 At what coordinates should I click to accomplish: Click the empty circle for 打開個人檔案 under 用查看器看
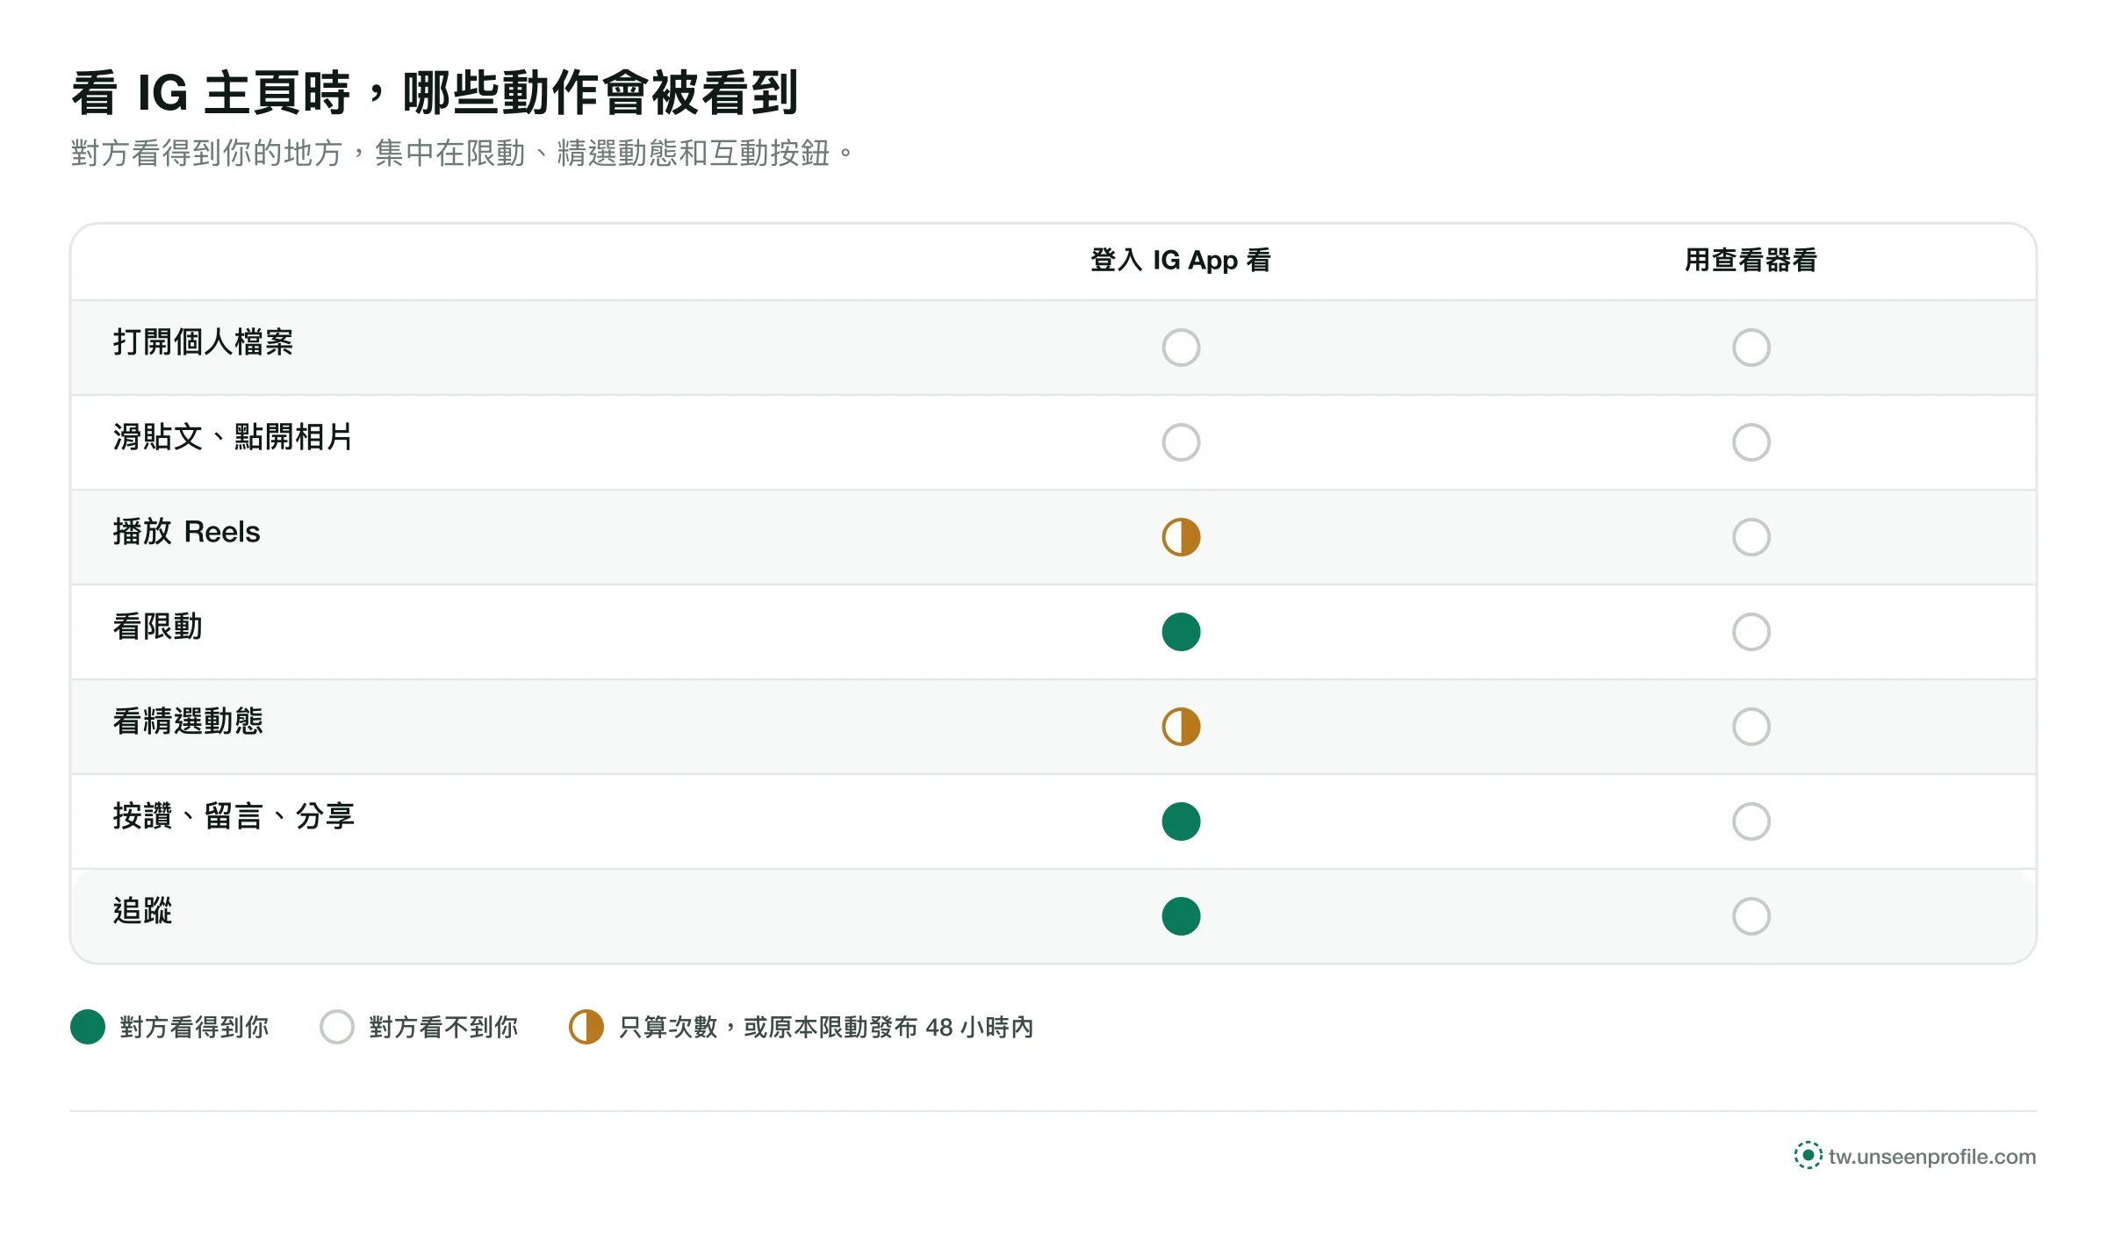[1751, 348]
